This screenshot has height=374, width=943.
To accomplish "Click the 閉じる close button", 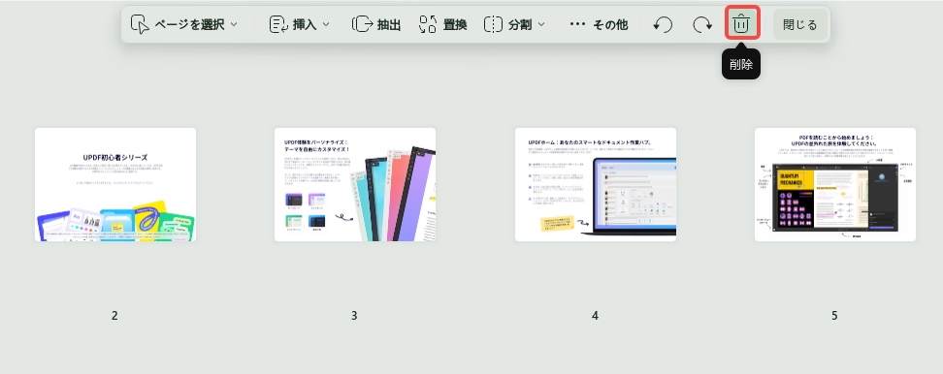I will 799,24.
